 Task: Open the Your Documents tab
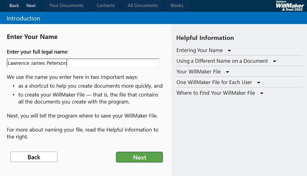click(x=66, y=5)
